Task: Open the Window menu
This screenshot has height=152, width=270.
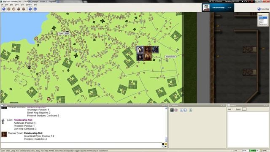Action: click(29, 5)
